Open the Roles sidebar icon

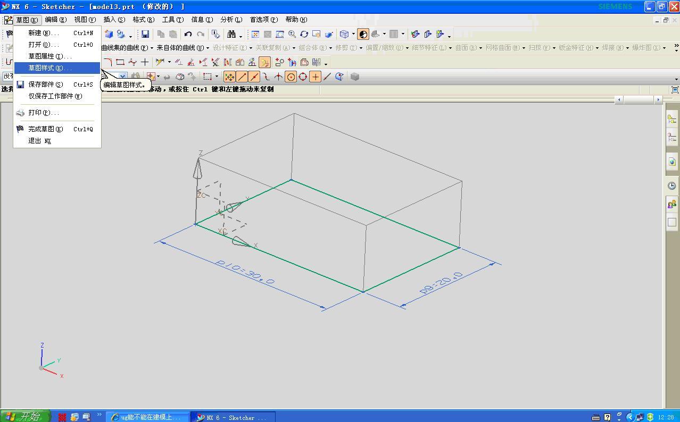672,204
